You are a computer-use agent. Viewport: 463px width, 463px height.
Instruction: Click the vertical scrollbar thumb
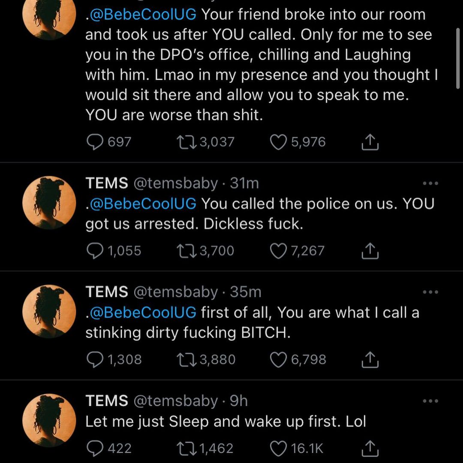pos(458,60)
